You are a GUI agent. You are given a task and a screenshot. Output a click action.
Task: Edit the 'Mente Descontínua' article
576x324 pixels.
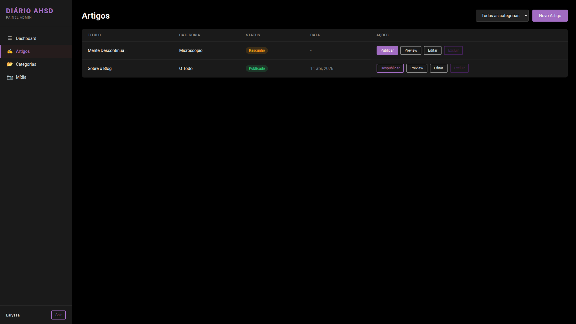point(433,50)
